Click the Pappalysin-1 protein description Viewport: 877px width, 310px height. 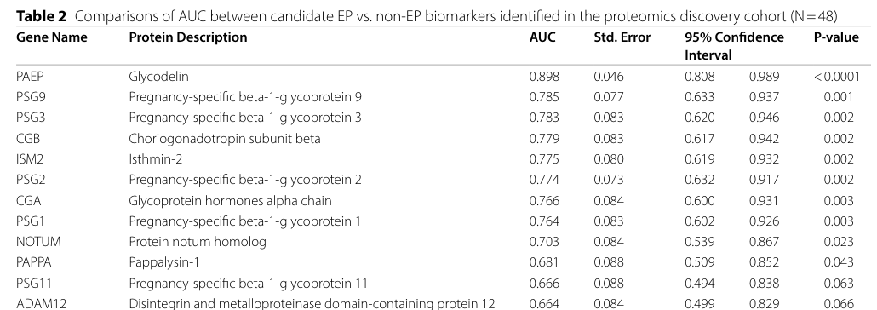click(x=163, y=262)
